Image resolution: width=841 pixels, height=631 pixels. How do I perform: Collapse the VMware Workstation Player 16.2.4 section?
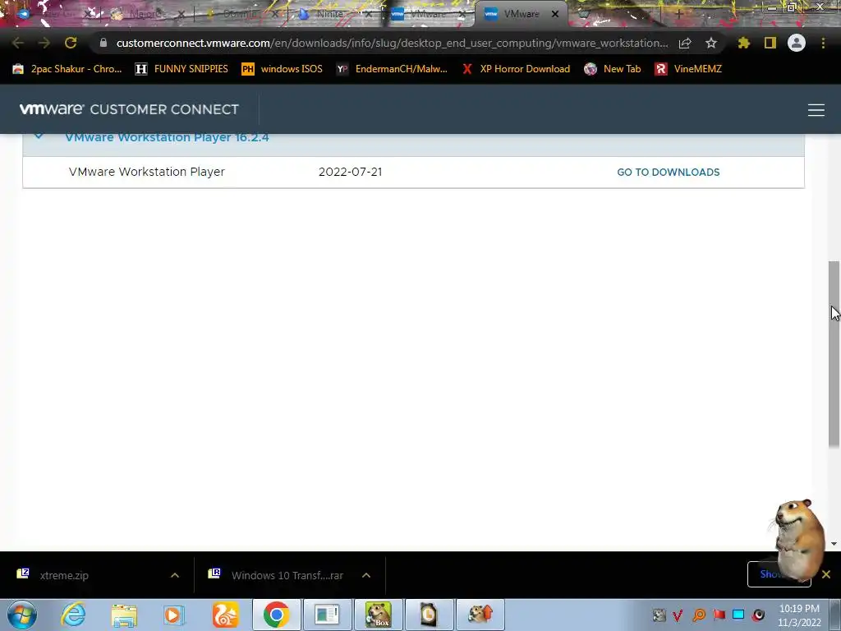click(x=39, y=136)
